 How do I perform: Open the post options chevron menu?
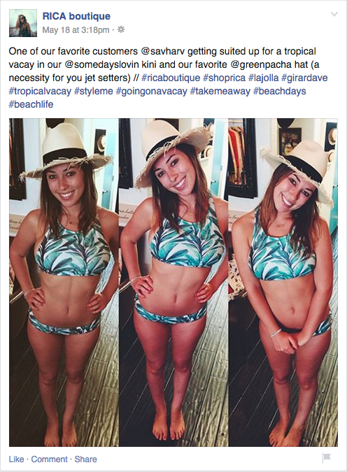tap(334, 14)
